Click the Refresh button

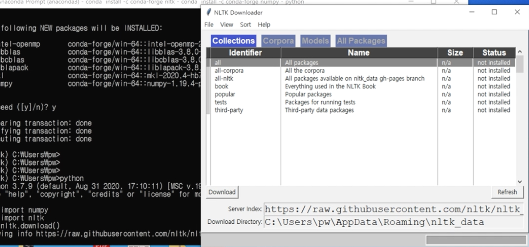pos(507,192)
